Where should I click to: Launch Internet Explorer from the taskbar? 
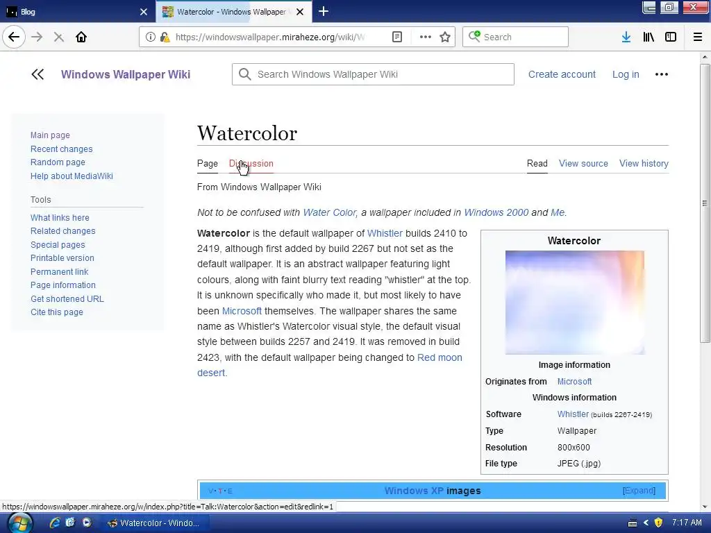55,523
